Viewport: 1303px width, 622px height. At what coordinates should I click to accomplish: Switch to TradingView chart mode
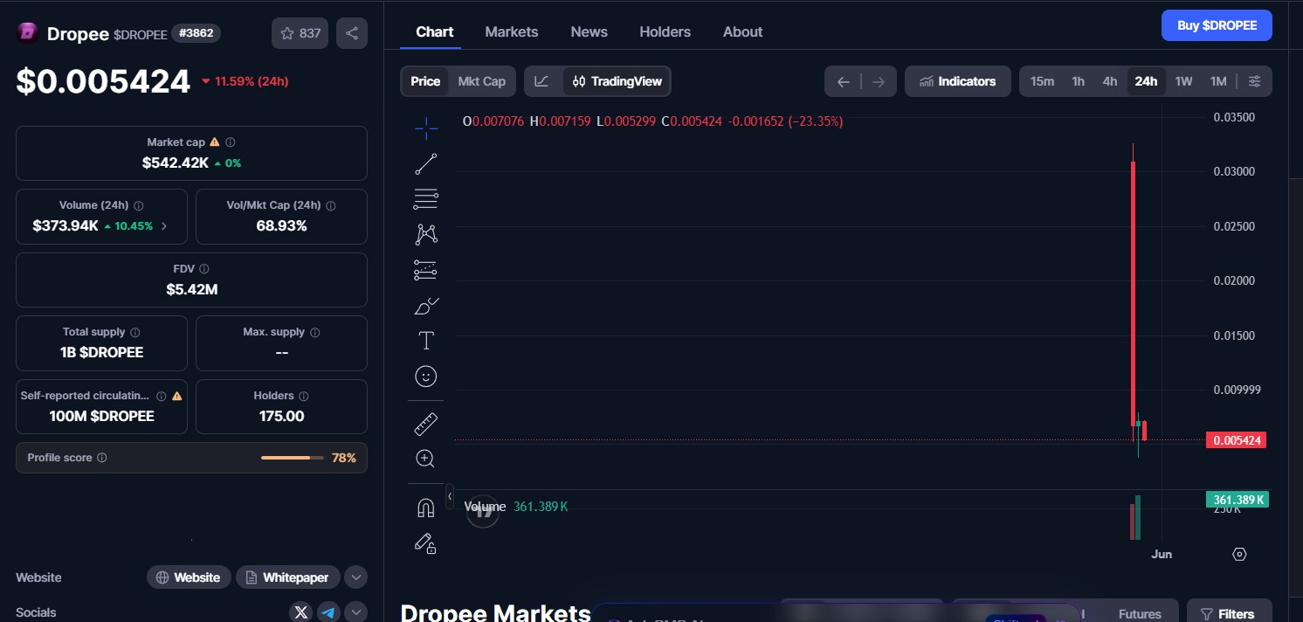(617, 81)
